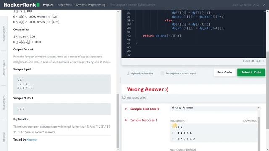Click the Wrong Answer :( heading
The image size is (269, 151).
tap(148, 89)
